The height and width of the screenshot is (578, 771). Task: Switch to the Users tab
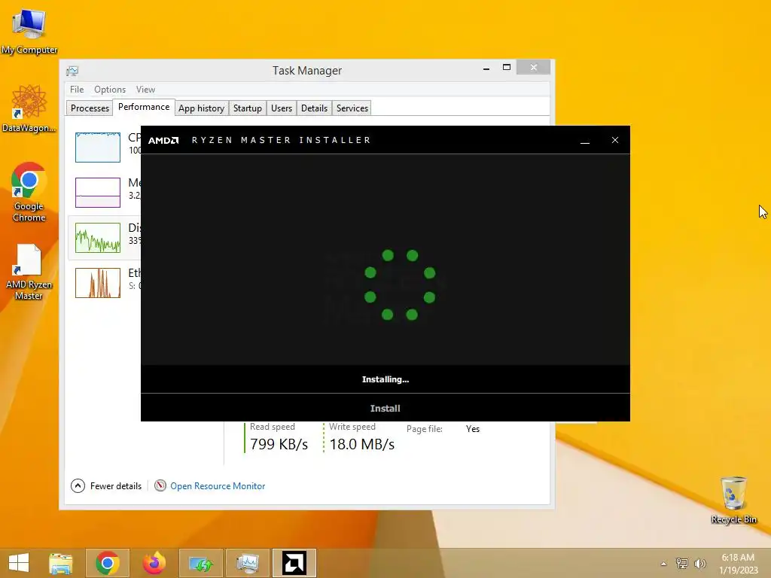[x=282, y=108]
